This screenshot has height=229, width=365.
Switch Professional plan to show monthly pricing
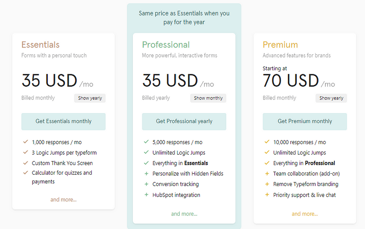coord(208,98)
